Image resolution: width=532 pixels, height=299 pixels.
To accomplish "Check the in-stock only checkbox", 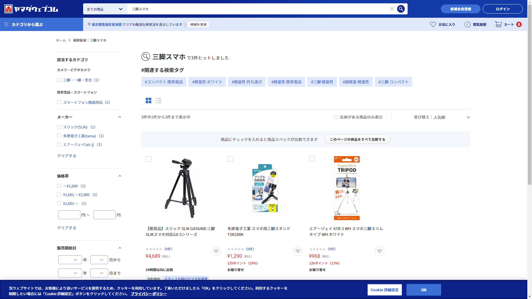I will click(336, 117).
